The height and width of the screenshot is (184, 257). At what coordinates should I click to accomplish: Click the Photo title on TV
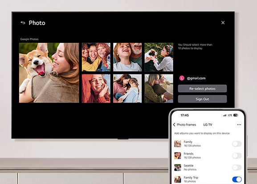pyautogui.click(x=37, y=23)
